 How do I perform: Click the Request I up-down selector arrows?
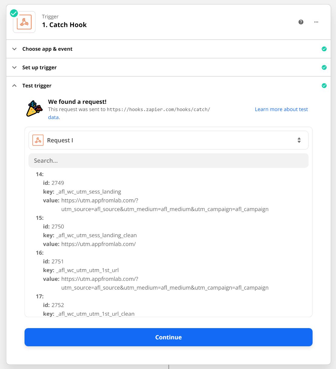[x=299, y=140]
